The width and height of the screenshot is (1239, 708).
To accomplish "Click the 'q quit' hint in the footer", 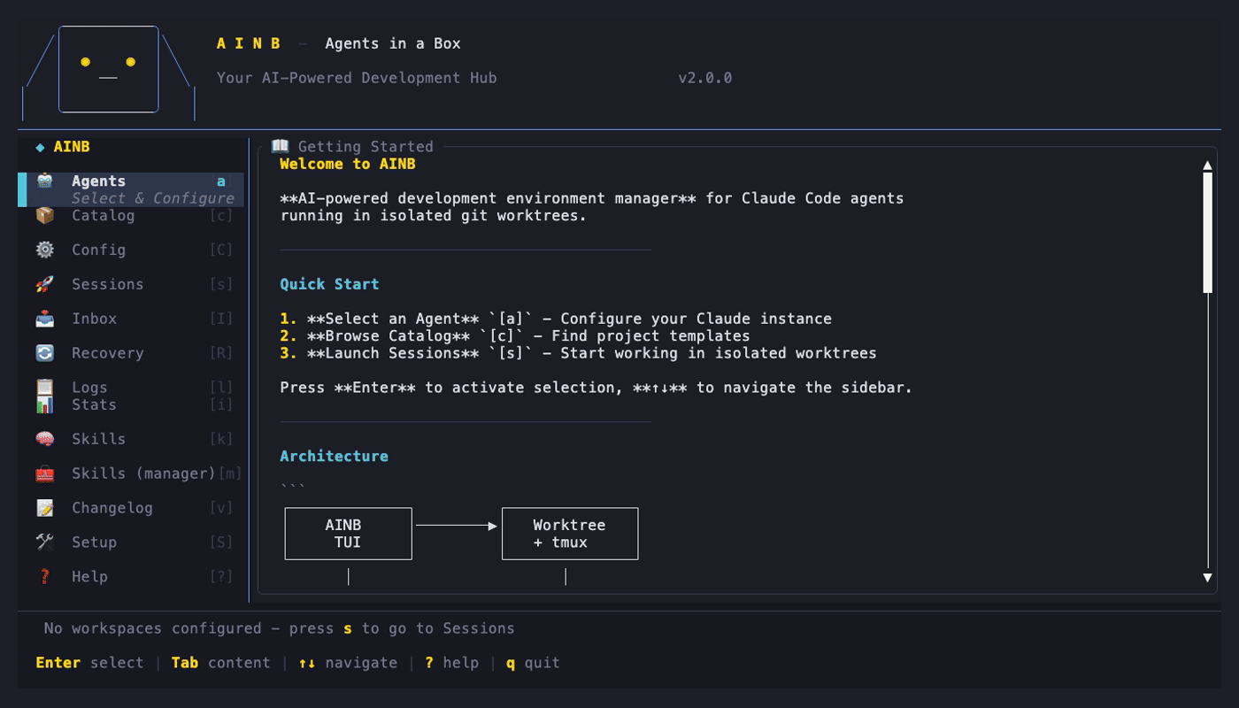I will pos(534,663).
